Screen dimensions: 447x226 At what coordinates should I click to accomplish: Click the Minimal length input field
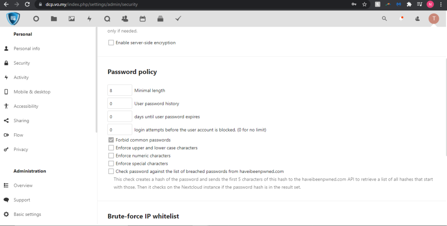[120, 90]
